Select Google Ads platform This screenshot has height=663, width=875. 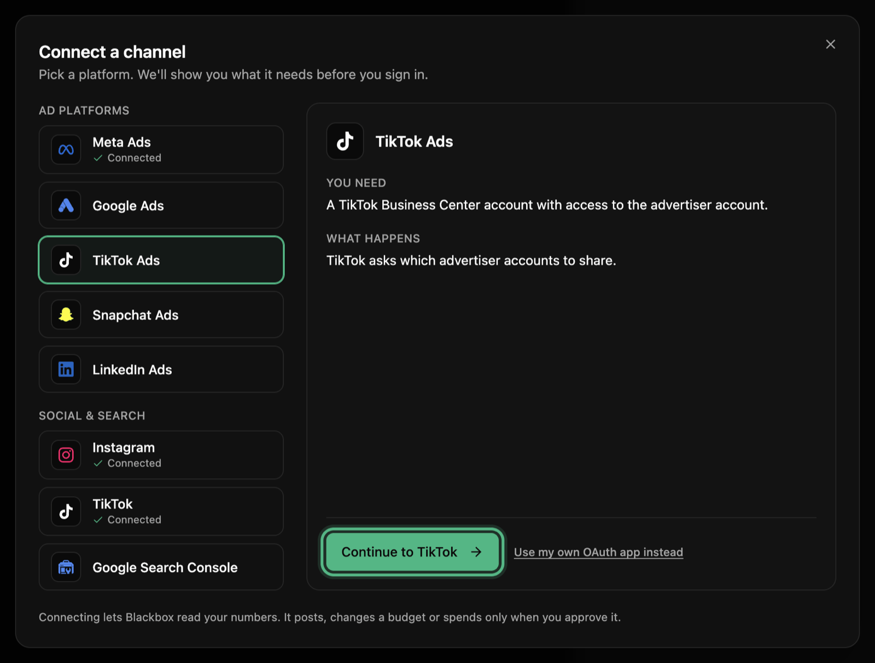[161, 206]
